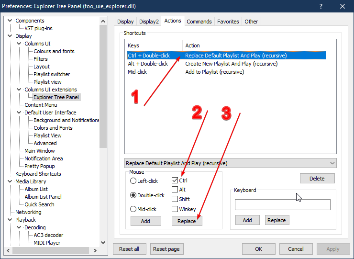Uncheck the Ctrl modifier checkbox
Screen dimensions: 354x259
[x=175, y=180]
